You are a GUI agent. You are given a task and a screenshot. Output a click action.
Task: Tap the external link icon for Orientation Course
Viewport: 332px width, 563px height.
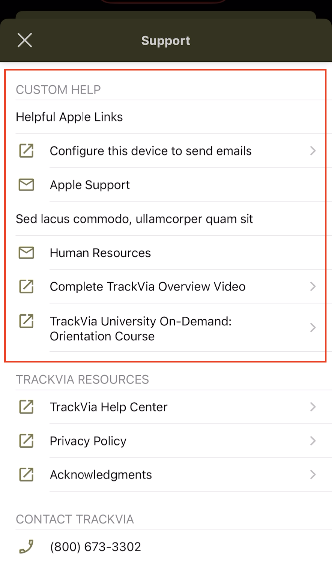[x=26, y=321]
